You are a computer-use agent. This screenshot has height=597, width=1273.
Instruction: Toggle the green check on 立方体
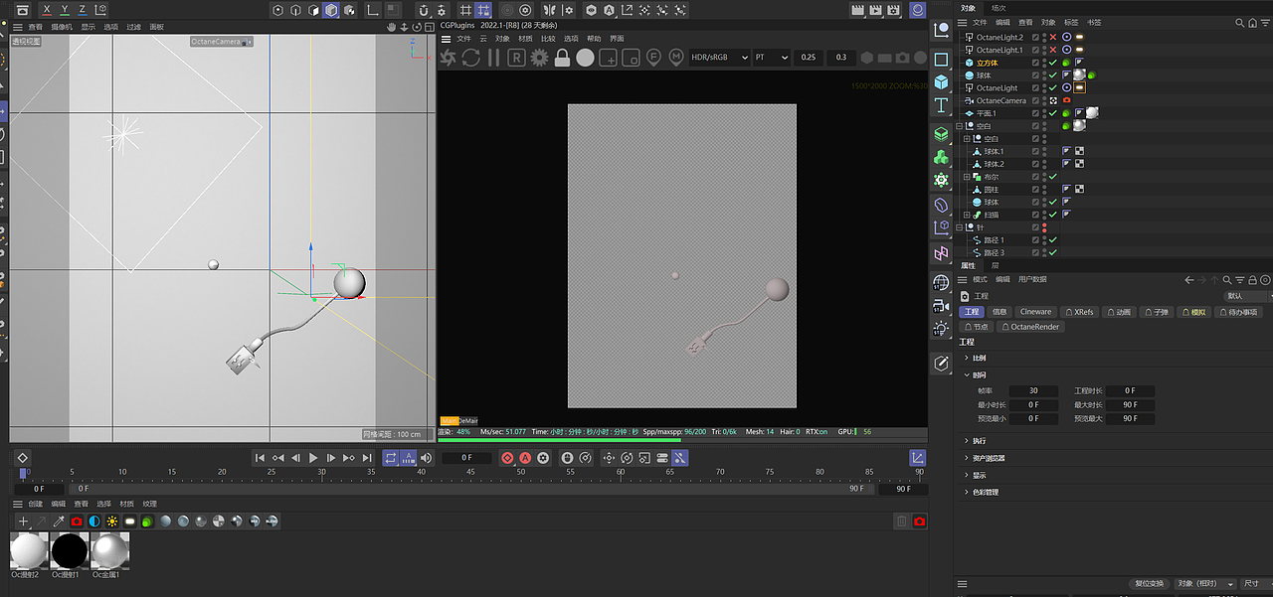click(x=1053, y=63)
